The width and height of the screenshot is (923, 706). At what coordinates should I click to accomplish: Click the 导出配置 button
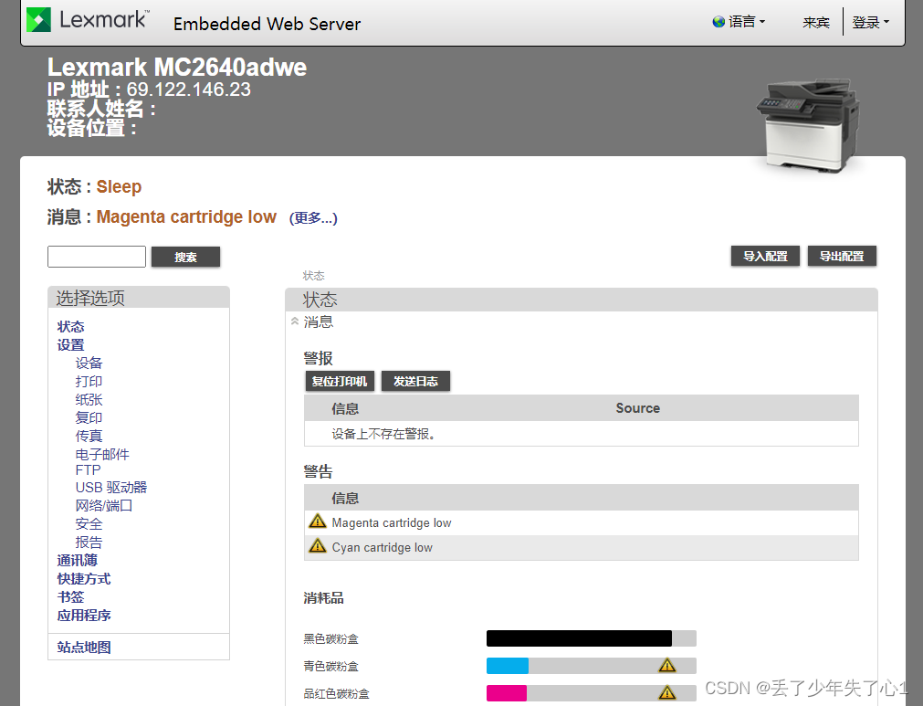point(842,256)
